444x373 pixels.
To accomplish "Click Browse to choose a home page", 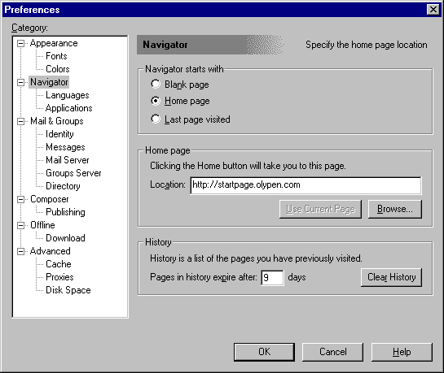I will tap(395, 209).
